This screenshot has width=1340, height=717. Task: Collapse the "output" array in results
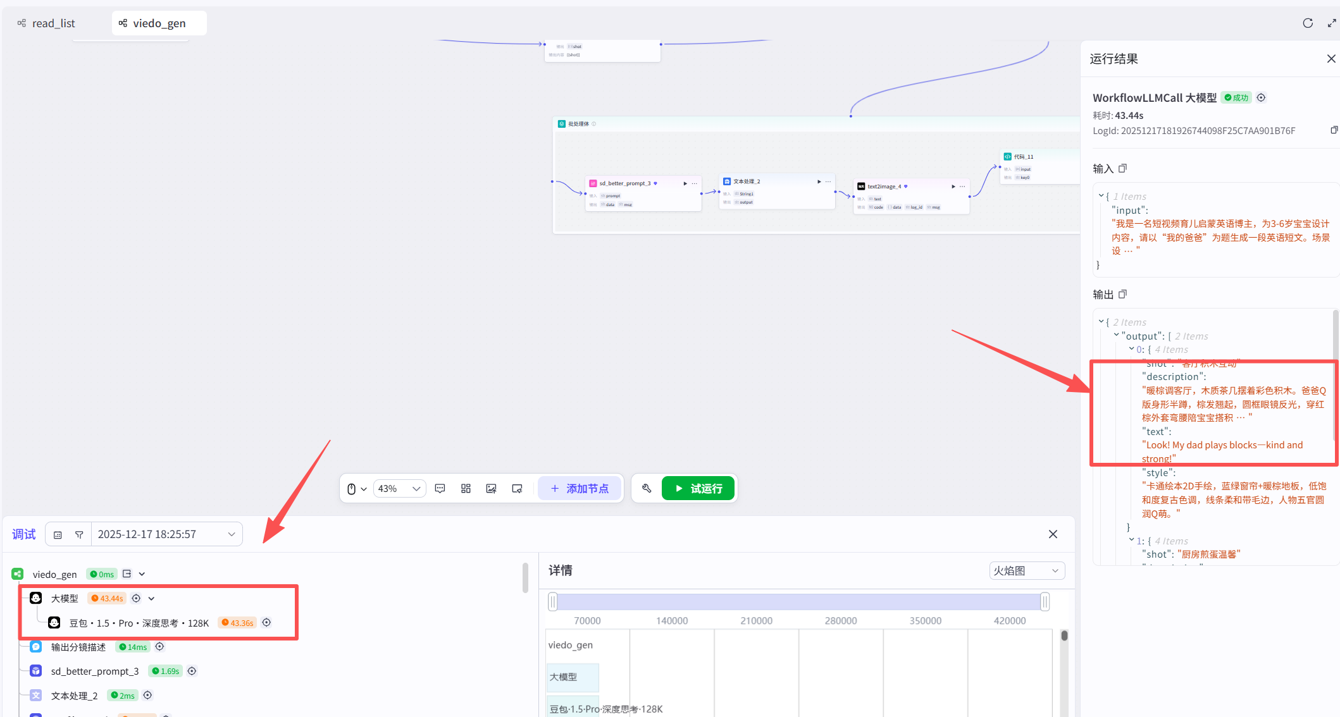(x=1116, y=336)
